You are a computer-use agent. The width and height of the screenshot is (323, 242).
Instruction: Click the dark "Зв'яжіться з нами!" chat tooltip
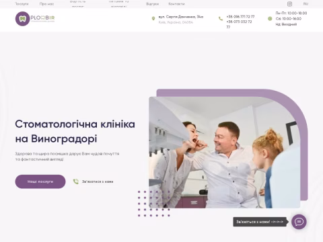click(260, 222)
